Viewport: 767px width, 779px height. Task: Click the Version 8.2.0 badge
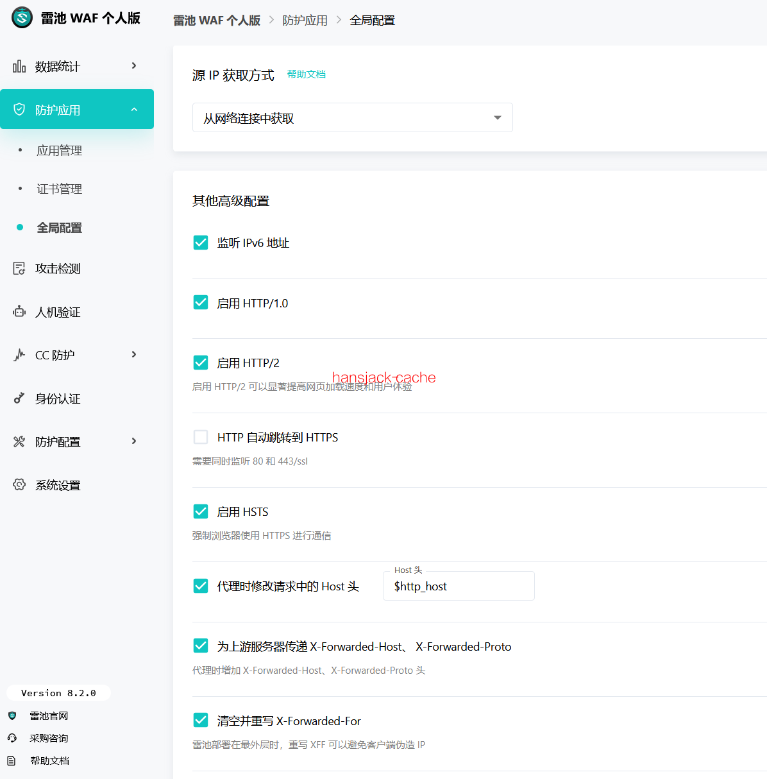pyautogui.click(x=58, y=693)
